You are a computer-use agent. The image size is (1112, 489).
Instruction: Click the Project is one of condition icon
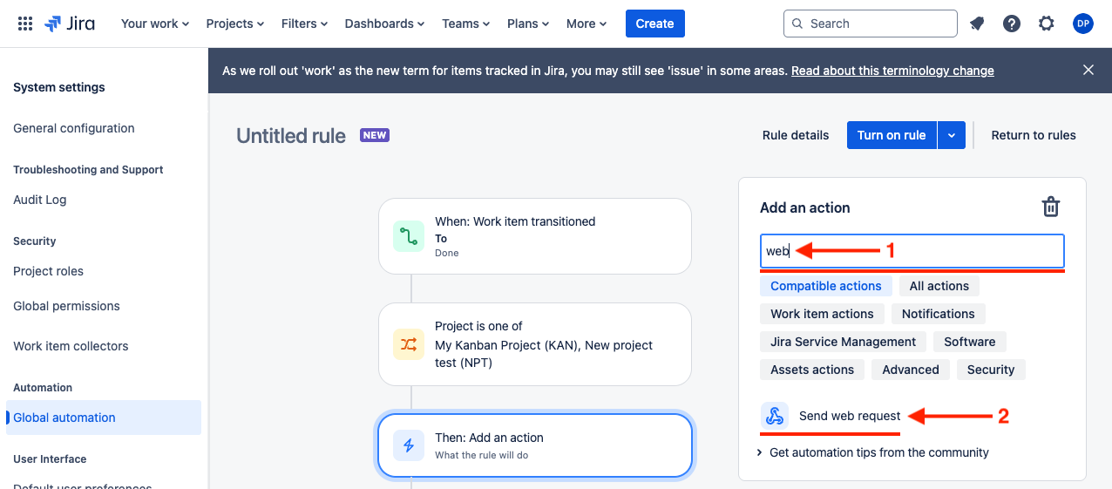coord(409,344)
